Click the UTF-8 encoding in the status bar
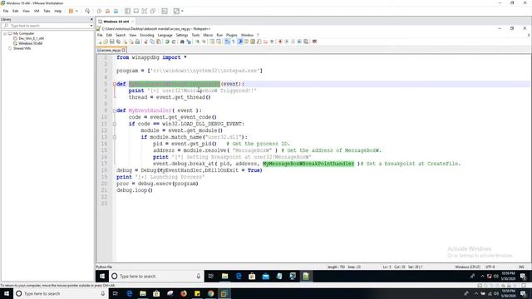Viewport: 532px width, 299px height. click(x=490, y=267)
